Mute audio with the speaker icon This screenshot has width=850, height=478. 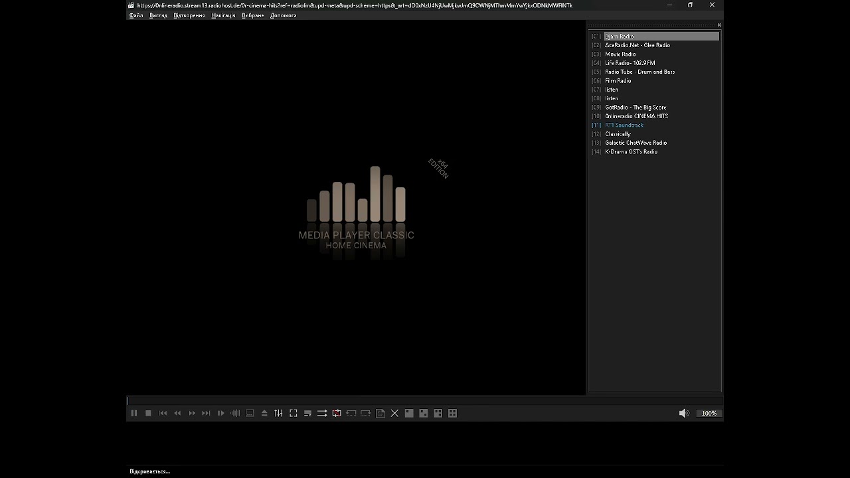(684, 413)
